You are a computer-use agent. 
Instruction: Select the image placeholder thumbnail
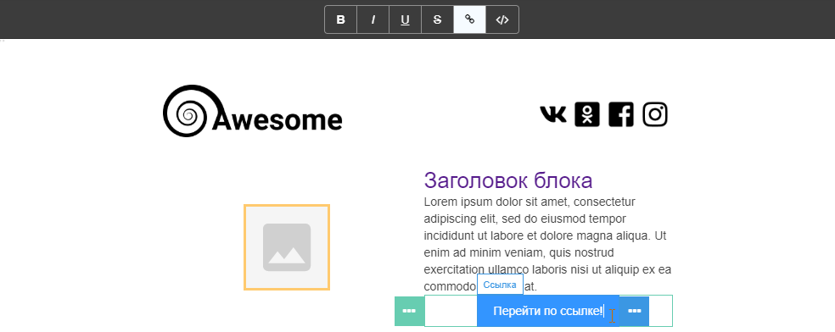(x=287, y=247)
